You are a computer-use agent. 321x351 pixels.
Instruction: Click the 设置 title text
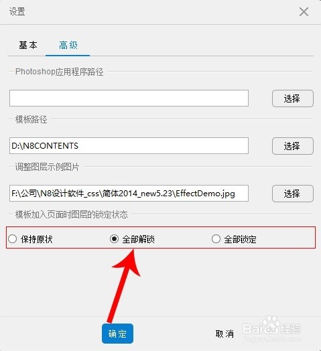pyautogui.click(x=17, y=11)
